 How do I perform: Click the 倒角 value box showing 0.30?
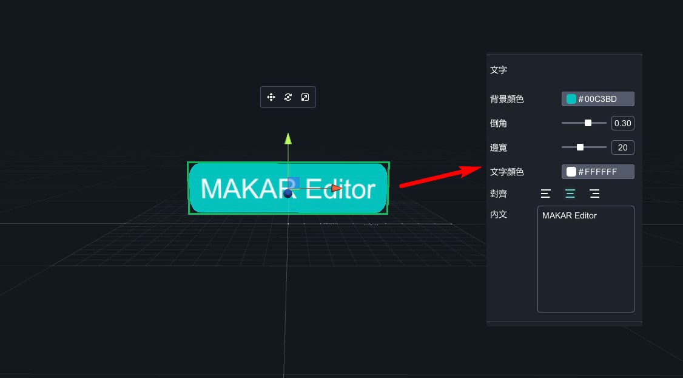click(x=622, y=123)
